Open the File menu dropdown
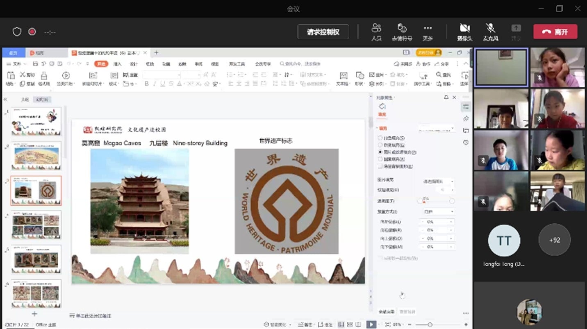Image resolution: width=587 pixels, height=329 pixels. pyautogui.click(x=16, y=64)
